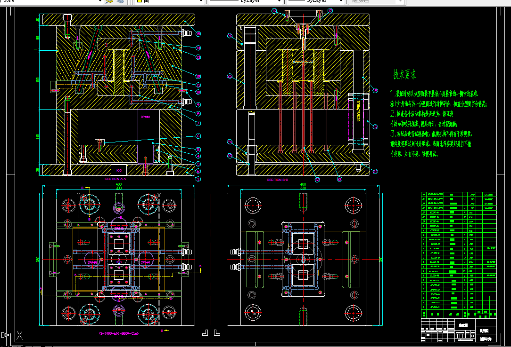The image size is (511, 347).
Task: Select technical requirement line numbered 2
Action: [x=422, y=114]
